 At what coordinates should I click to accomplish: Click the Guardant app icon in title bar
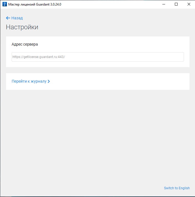point(4,4)
